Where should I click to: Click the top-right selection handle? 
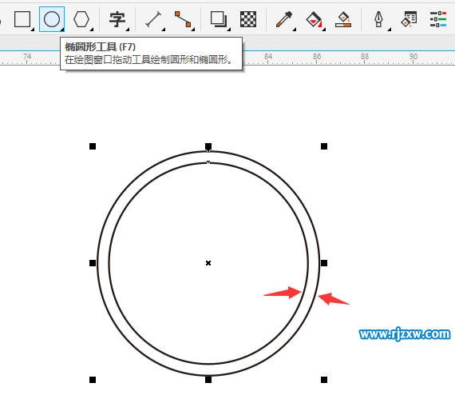tap(324, 146)
